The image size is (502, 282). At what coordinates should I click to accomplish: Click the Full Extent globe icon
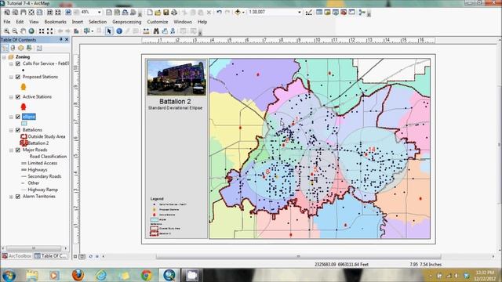[x=31, y=31]
